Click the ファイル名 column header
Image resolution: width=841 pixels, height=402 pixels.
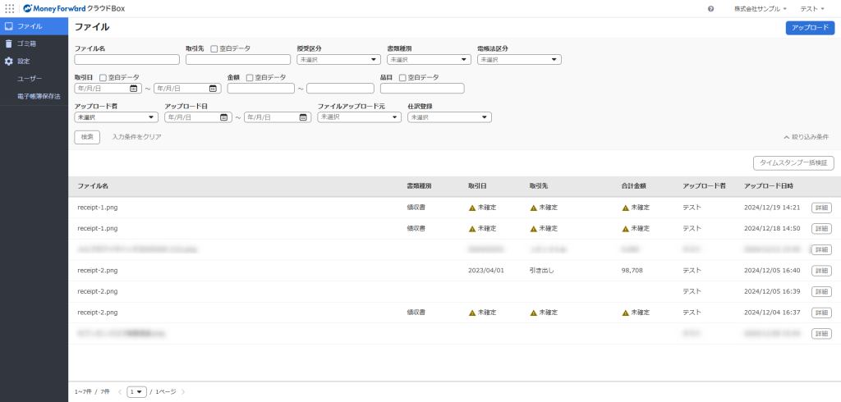[x=93, y=186]
